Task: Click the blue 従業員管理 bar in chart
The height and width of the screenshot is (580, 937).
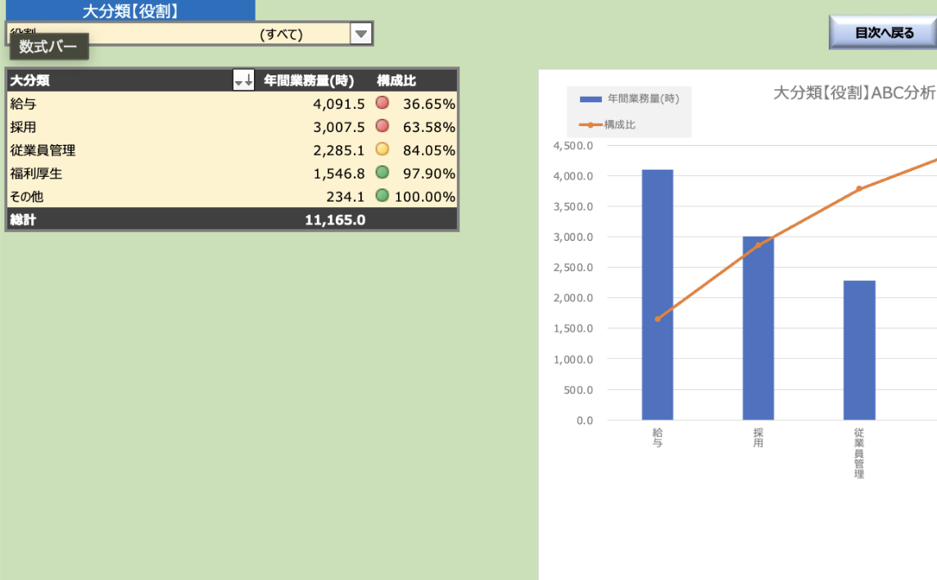Action: pyautogui.click(x=859, y=350)
